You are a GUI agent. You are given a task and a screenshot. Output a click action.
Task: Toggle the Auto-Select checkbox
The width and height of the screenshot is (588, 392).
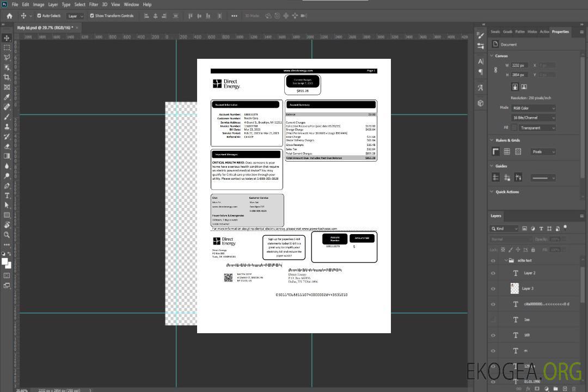click(39, 16)
